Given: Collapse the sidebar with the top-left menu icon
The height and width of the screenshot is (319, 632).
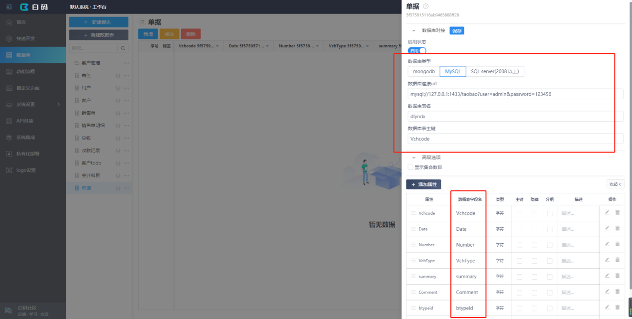Looking at the screenshot, I should (8, 7).
